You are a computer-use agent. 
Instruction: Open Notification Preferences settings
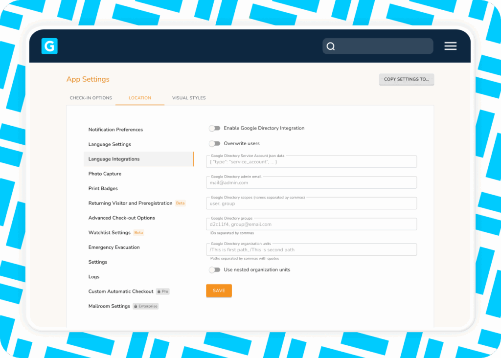click(x=115, y=130)
